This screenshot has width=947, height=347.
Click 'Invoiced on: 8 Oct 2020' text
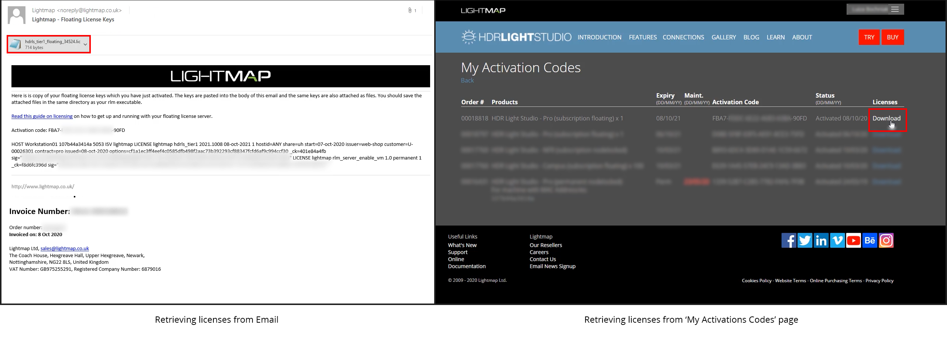pos(36,234)
